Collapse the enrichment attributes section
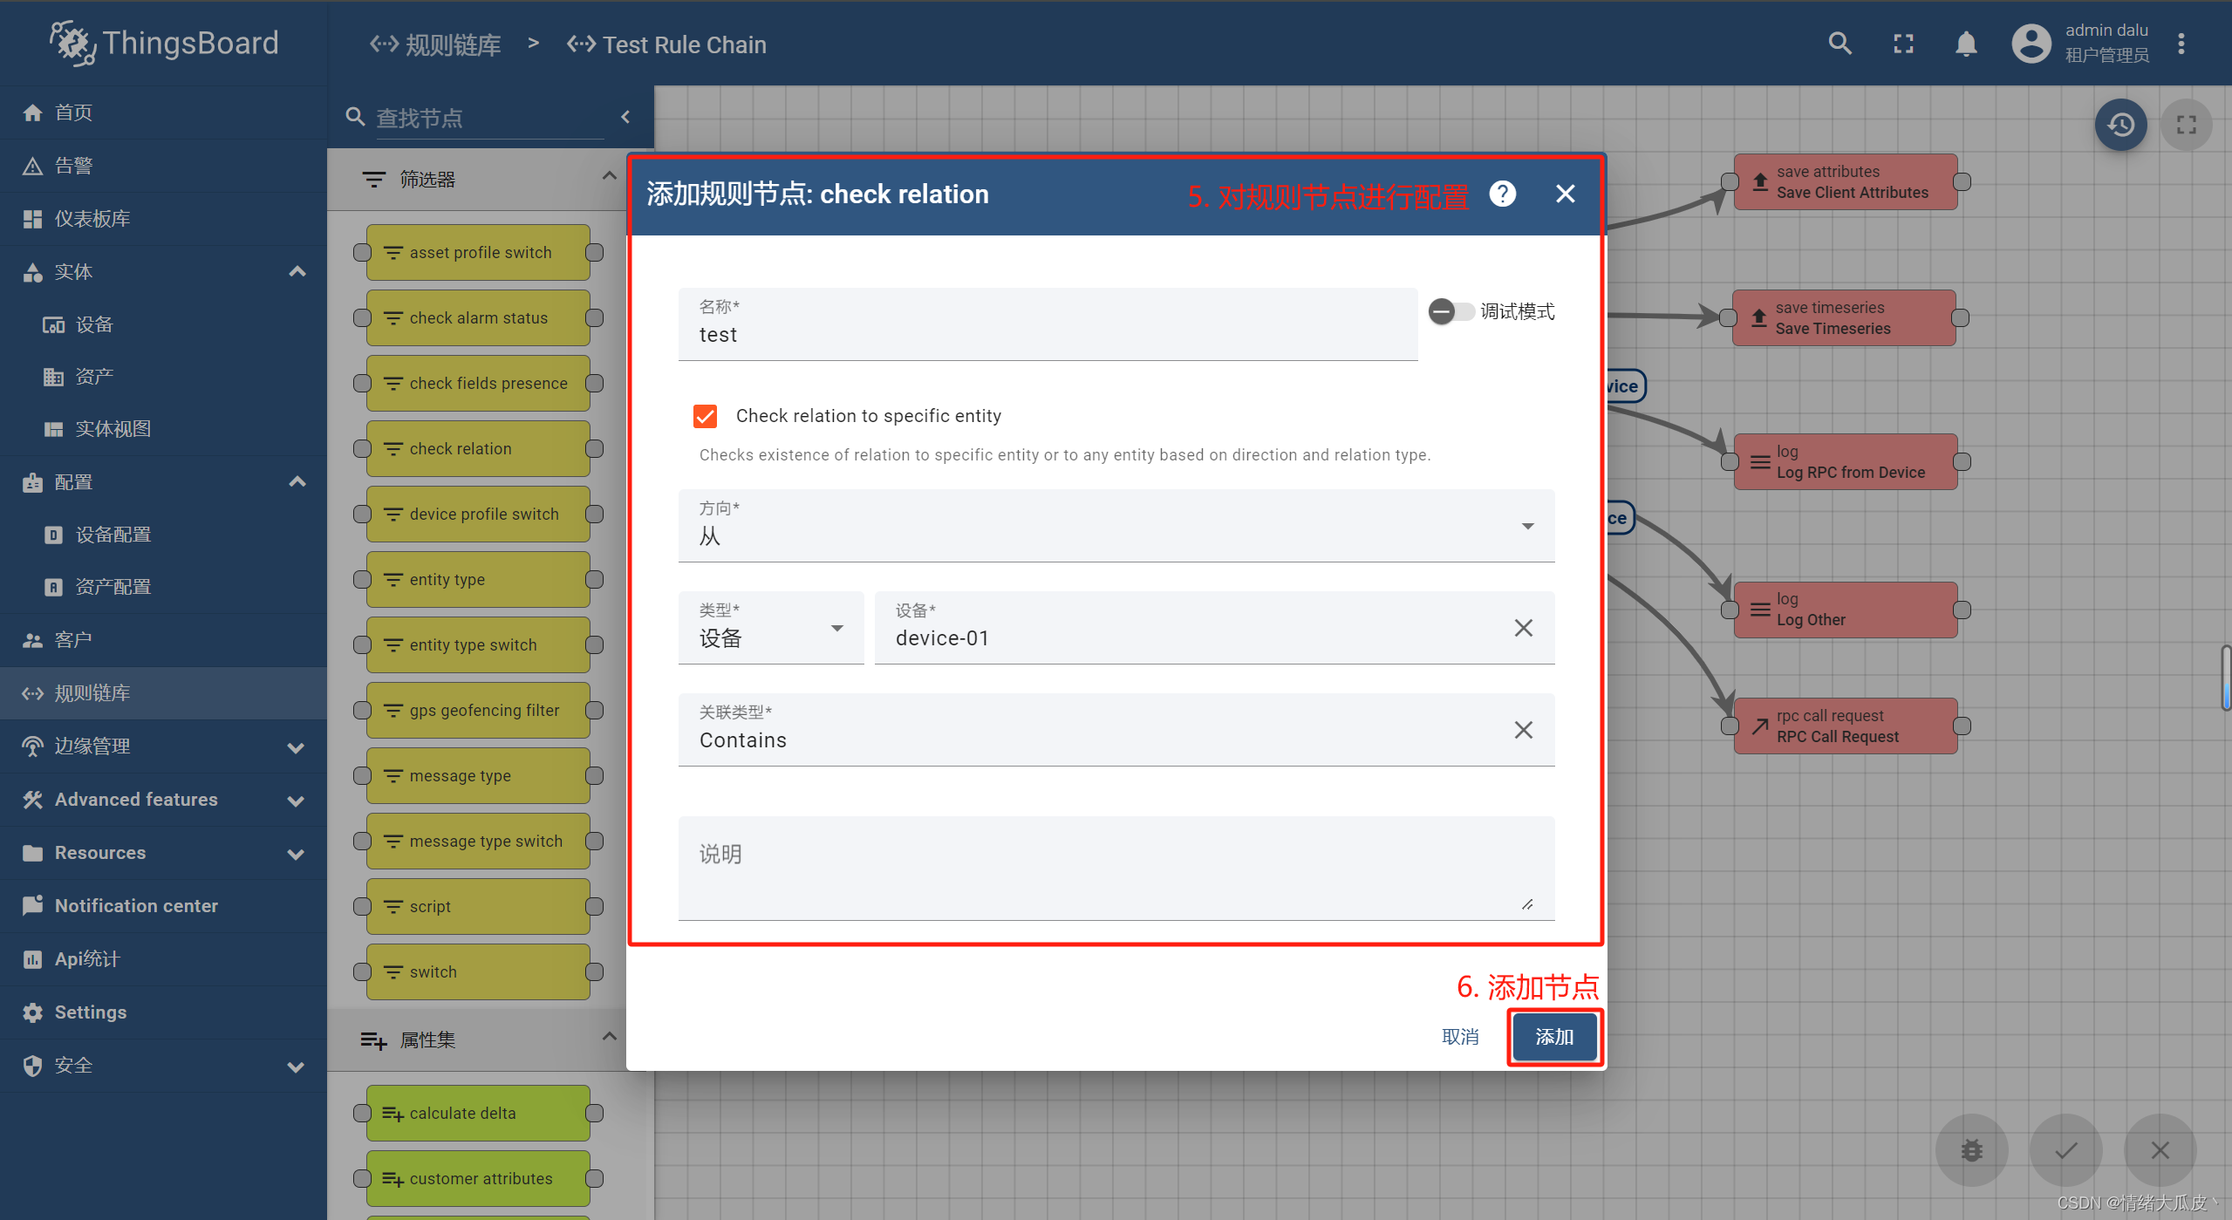This screenshot has height=1220, width=2232. click(x=609, y=1038)
